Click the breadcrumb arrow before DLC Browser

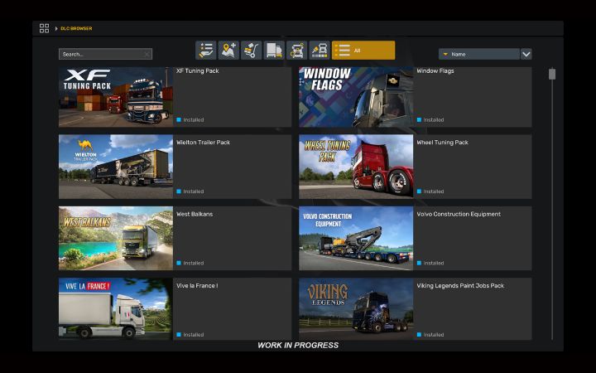point(56,28)
